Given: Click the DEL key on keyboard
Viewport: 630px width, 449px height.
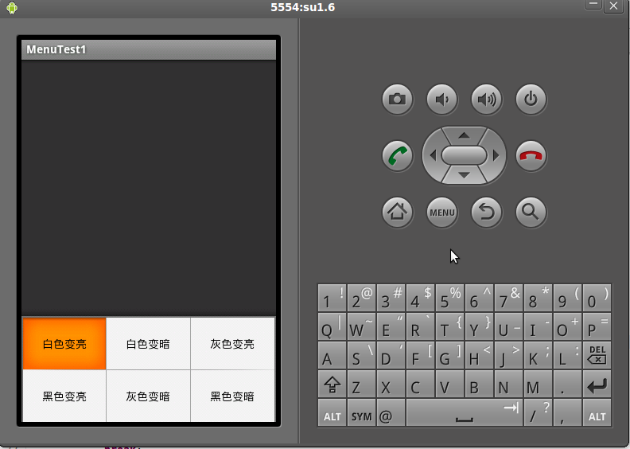Looking at the screenshot, I should (597, 355).
